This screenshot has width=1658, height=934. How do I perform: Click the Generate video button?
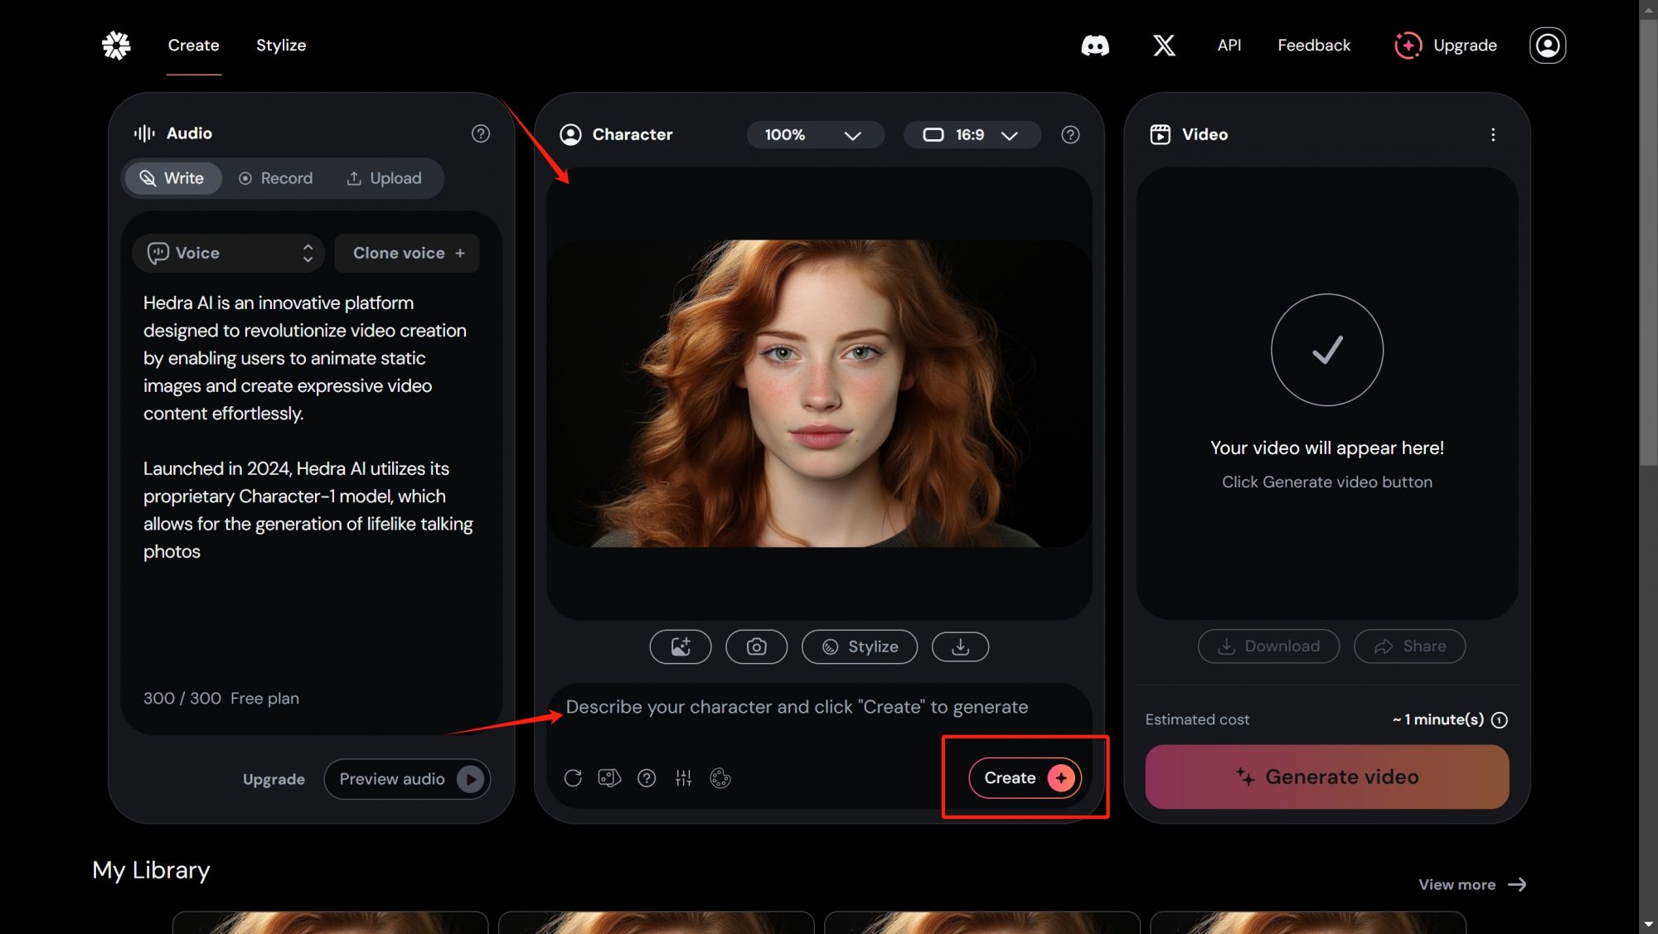tap(1326, 777)
